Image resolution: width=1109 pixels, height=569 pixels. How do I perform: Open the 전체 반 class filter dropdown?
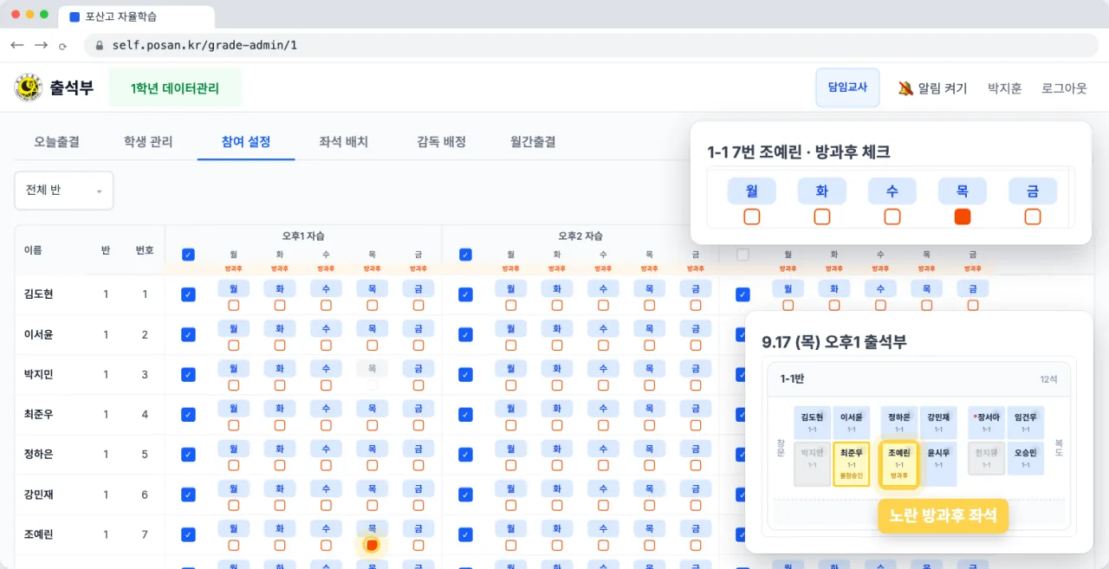(x=64, y=191)
